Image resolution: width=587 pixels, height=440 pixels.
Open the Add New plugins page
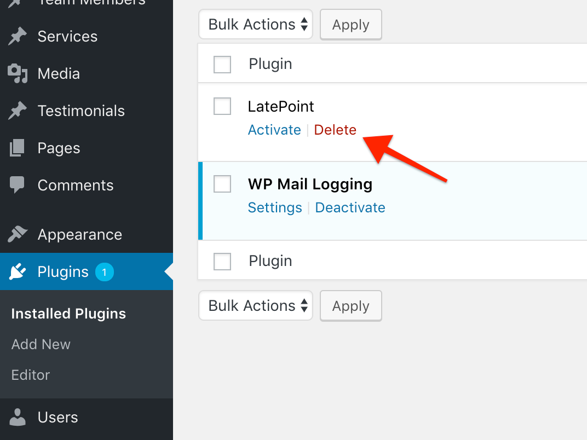[41, 344]
